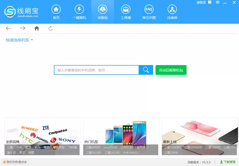Go forward with the right arrow
Viewport: 239px width, 166px height.
22,28
